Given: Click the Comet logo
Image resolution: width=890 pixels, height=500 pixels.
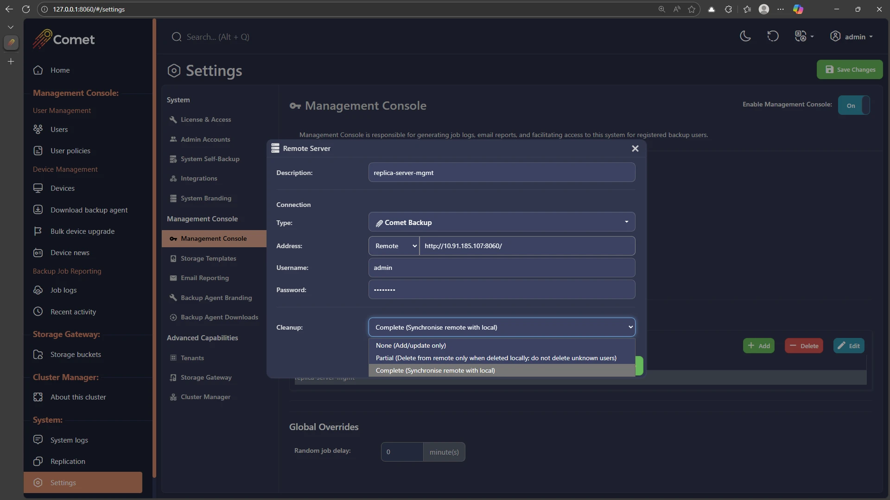Looking at the screenshot, I should [x=64, y=39].
